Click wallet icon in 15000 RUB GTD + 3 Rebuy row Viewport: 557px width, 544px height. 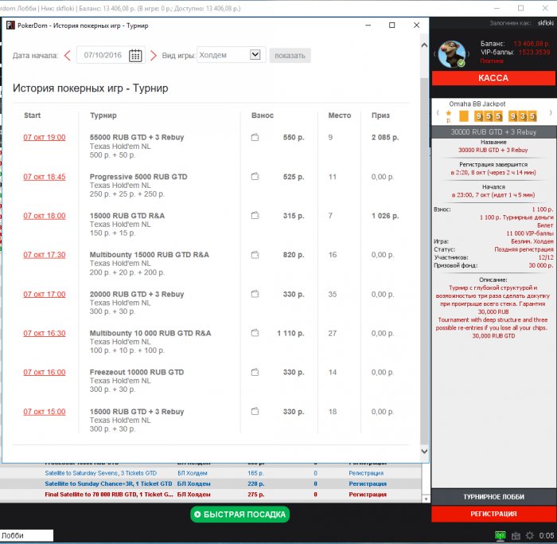(x=255, y=411)
